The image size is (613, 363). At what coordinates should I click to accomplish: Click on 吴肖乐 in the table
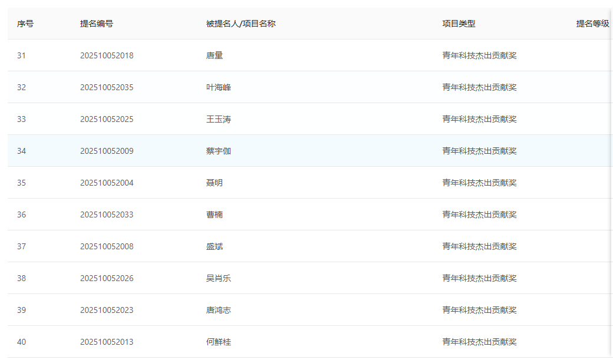click(x=219, y=278)
